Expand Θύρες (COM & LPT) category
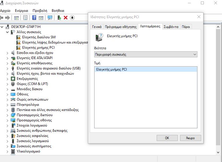Image resolution: width=222 pixels, height=162 pixels. 7,84
